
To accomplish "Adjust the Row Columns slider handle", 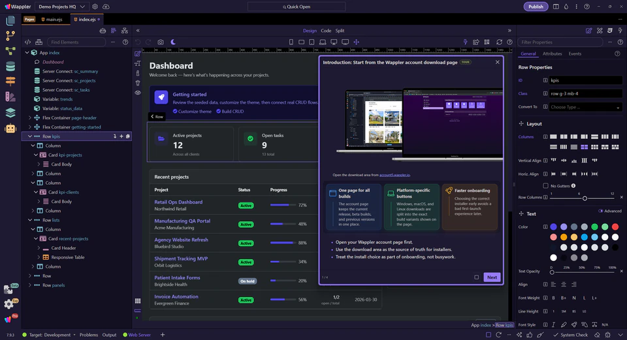I will [585, 198].
